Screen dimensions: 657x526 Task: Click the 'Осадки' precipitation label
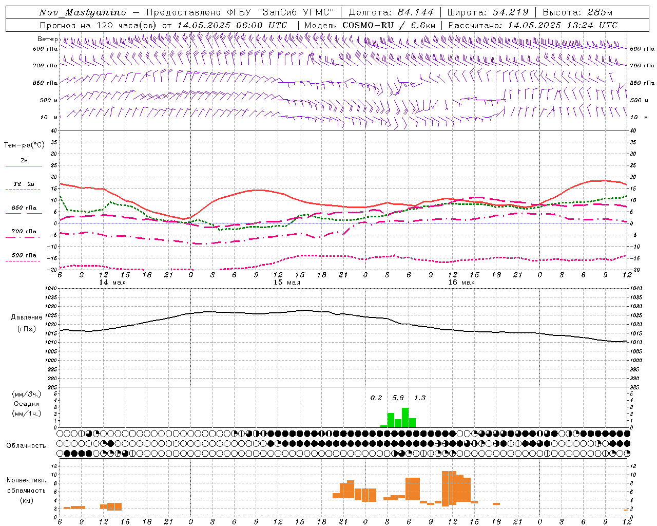click(x=26, y=404)
